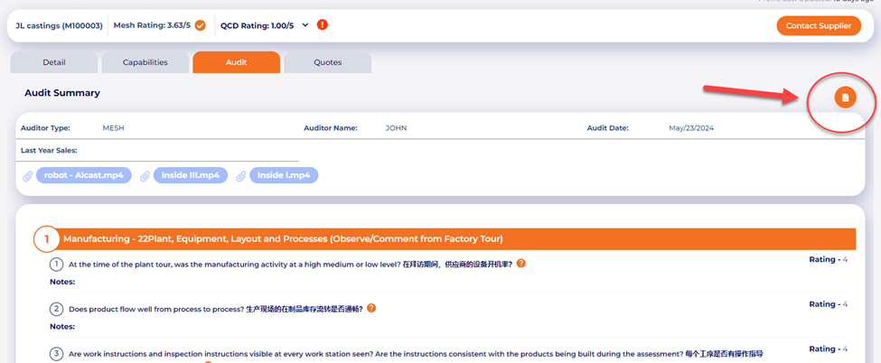Image resolution: width=881 pixels, height=363 pixels.
Task: Click the Manufacturing section orange header
Action: coord(452,239)
